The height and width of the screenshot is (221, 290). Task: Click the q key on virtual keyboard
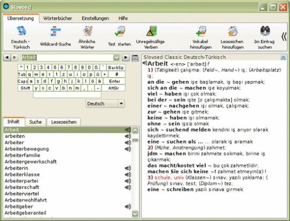(x=30, y=74)
